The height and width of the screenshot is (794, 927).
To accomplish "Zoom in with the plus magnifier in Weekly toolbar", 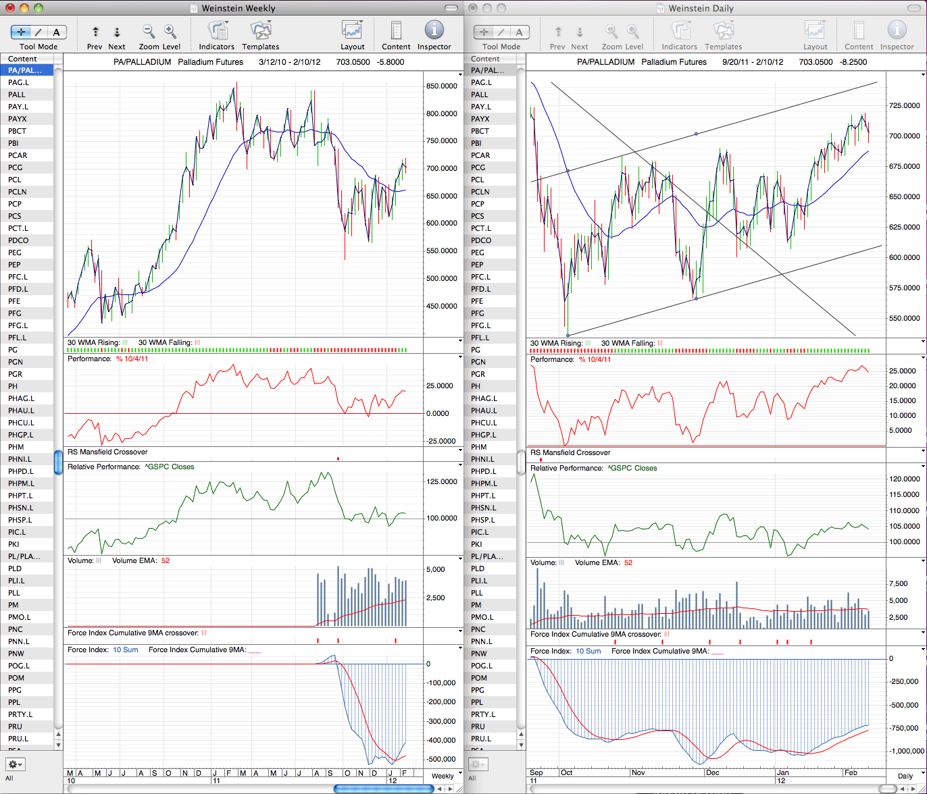I will pyautogui.click(x=170, y=31).
